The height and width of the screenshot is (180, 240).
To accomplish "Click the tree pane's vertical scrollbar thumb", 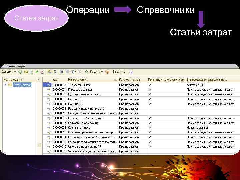I will coord(39,145).
